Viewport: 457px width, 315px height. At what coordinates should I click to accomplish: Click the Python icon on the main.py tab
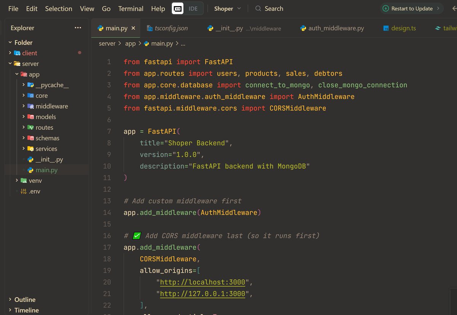101,28
